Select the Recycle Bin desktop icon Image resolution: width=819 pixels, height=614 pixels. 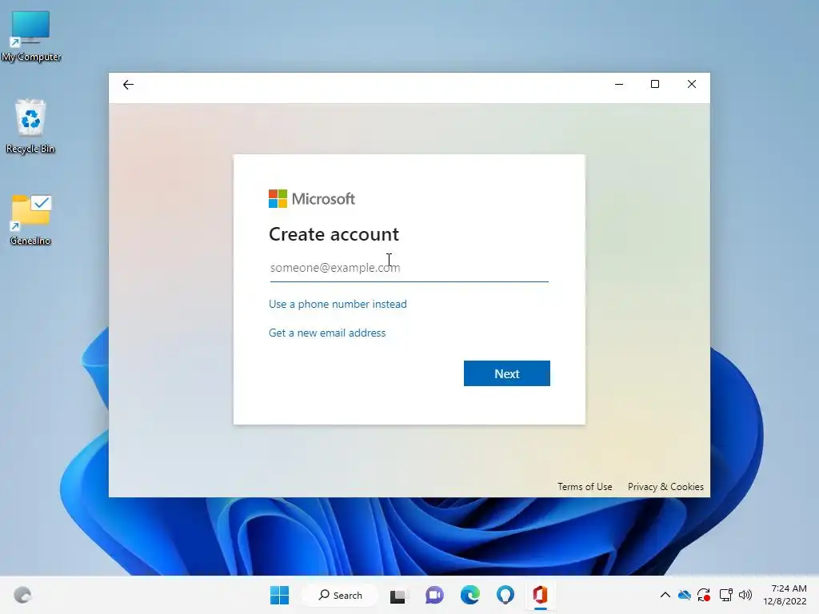(30, 127)
